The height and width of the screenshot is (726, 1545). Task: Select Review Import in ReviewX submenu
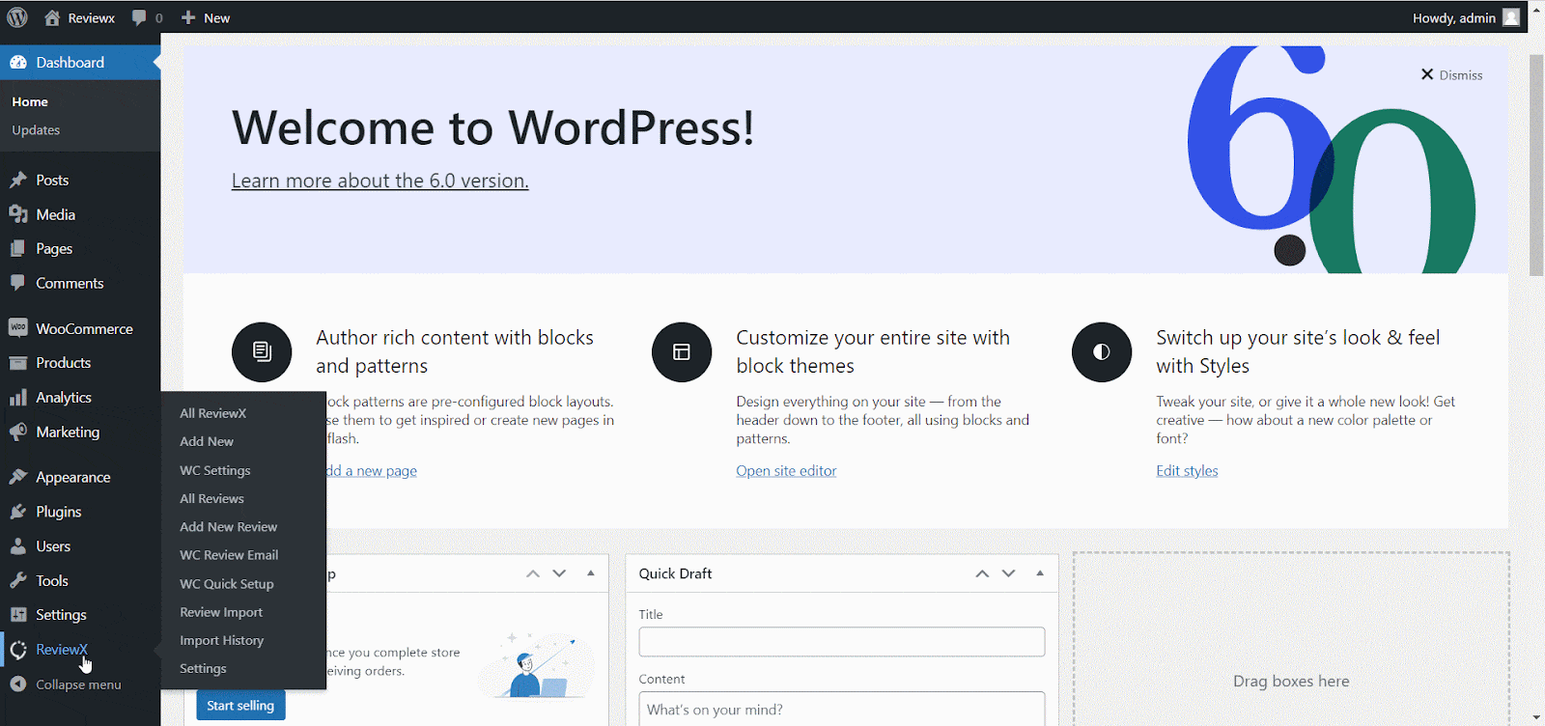click(221, 612)
